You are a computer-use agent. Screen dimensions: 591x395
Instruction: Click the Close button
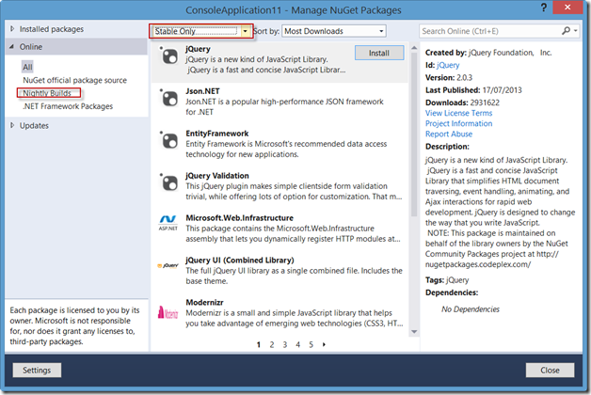click(x=550, y=371)
